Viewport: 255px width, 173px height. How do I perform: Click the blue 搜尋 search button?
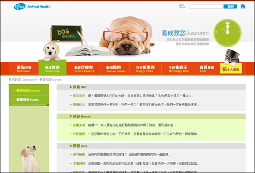pyautogui.click(x=230, y=6)
